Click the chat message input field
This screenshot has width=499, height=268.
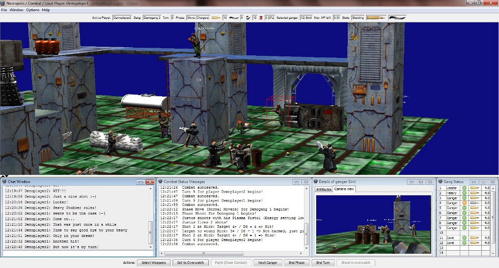[76, 253]
